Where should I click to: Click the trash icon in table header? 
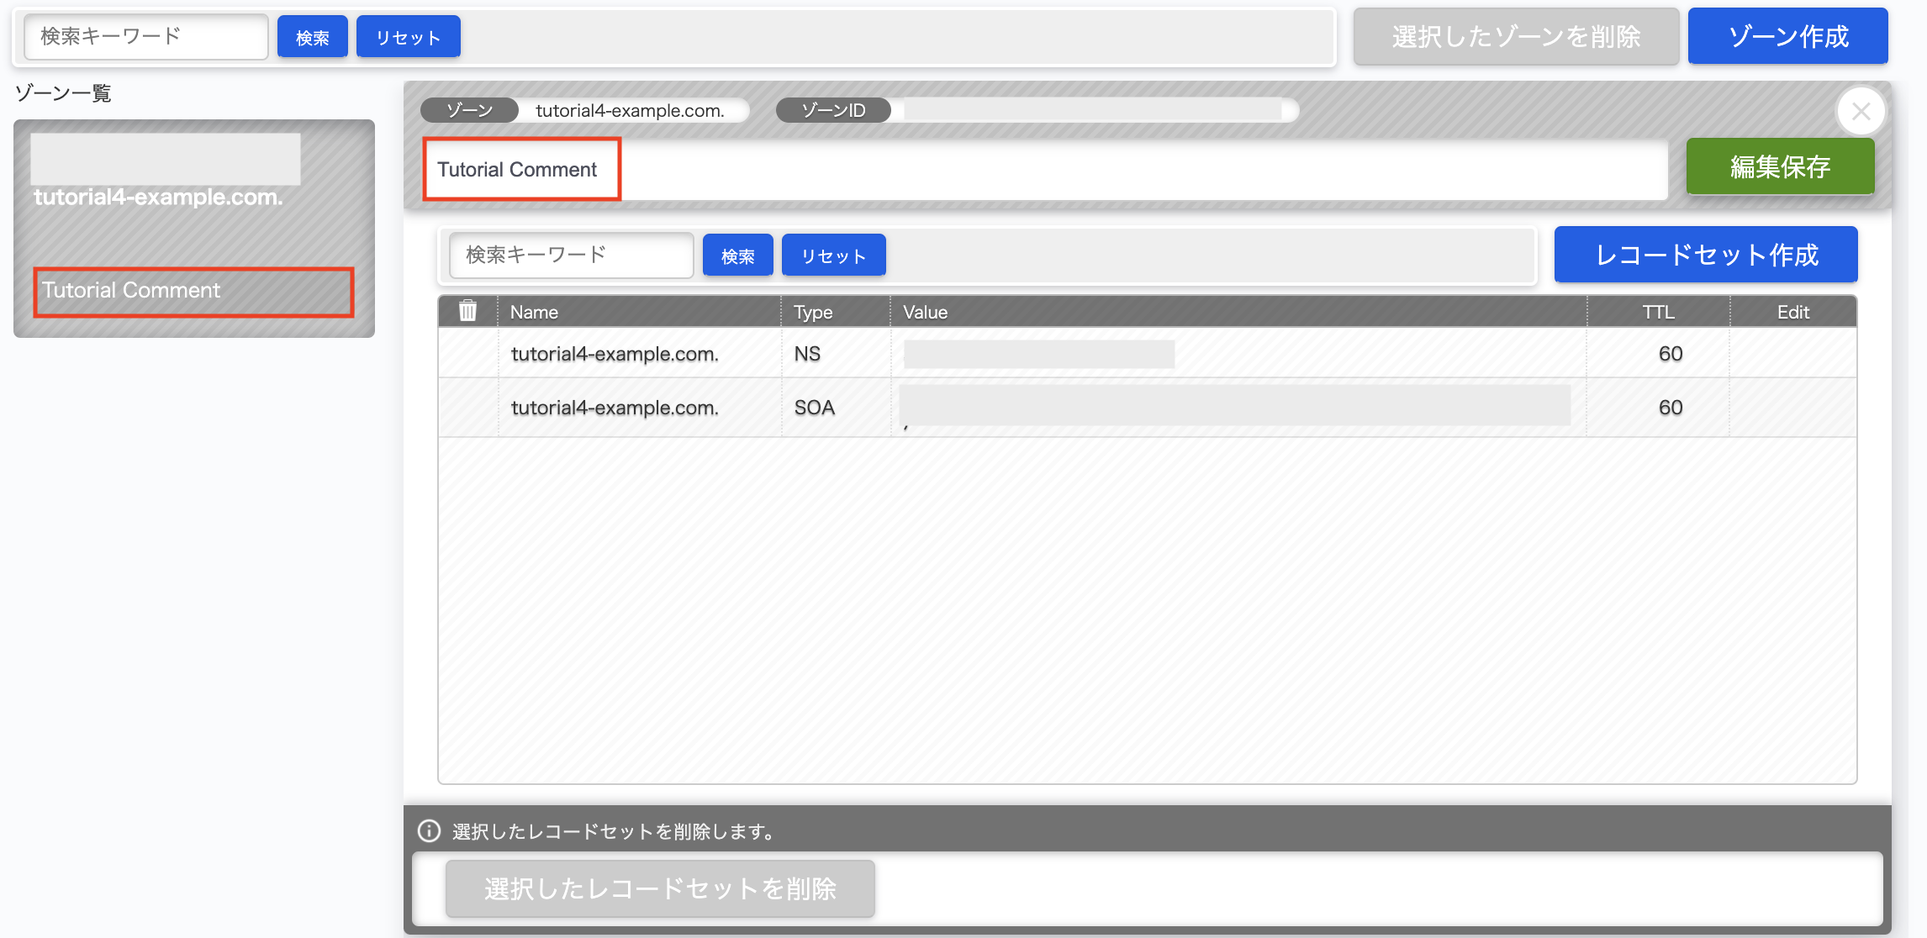[x=467, y=311]
